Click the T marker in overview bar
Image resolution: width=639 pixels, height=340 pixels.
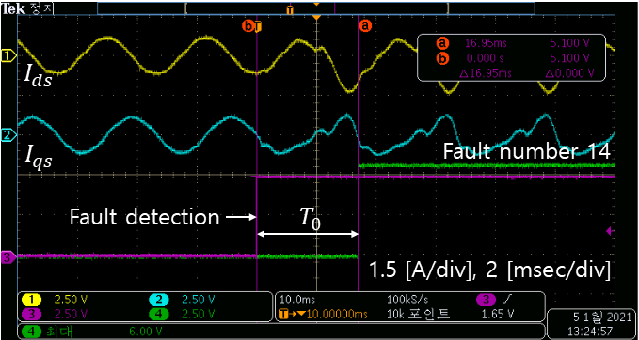289,9
